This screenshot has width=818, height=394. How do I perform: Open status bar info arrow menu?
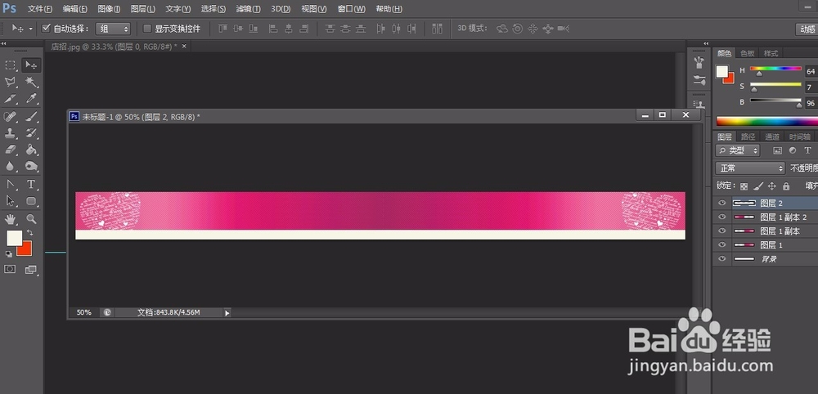[x=227, y=313]
